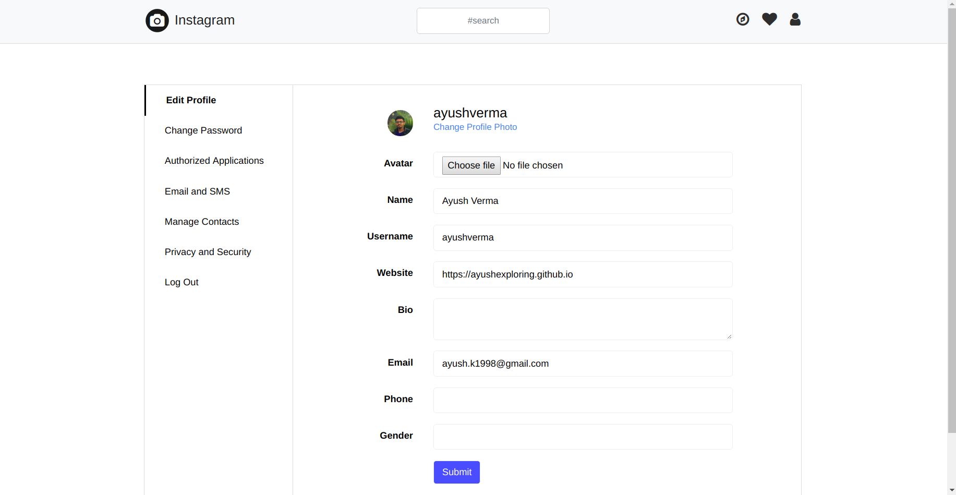Click the Change Profile Photo link
The height and width of the screenshot is (495, 956).
tap(475, 127)
